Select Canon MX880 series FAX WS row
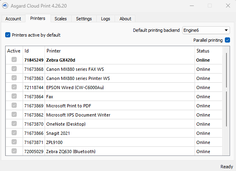Image resolution: width=236 pixels, height=171 pixels. point(114,69)
